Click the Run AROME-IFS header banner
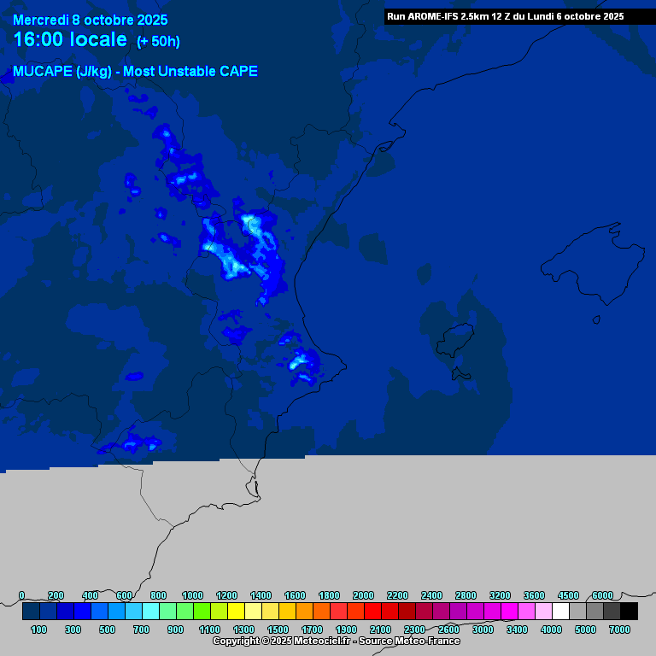The image size is (656, 656). 505,16
